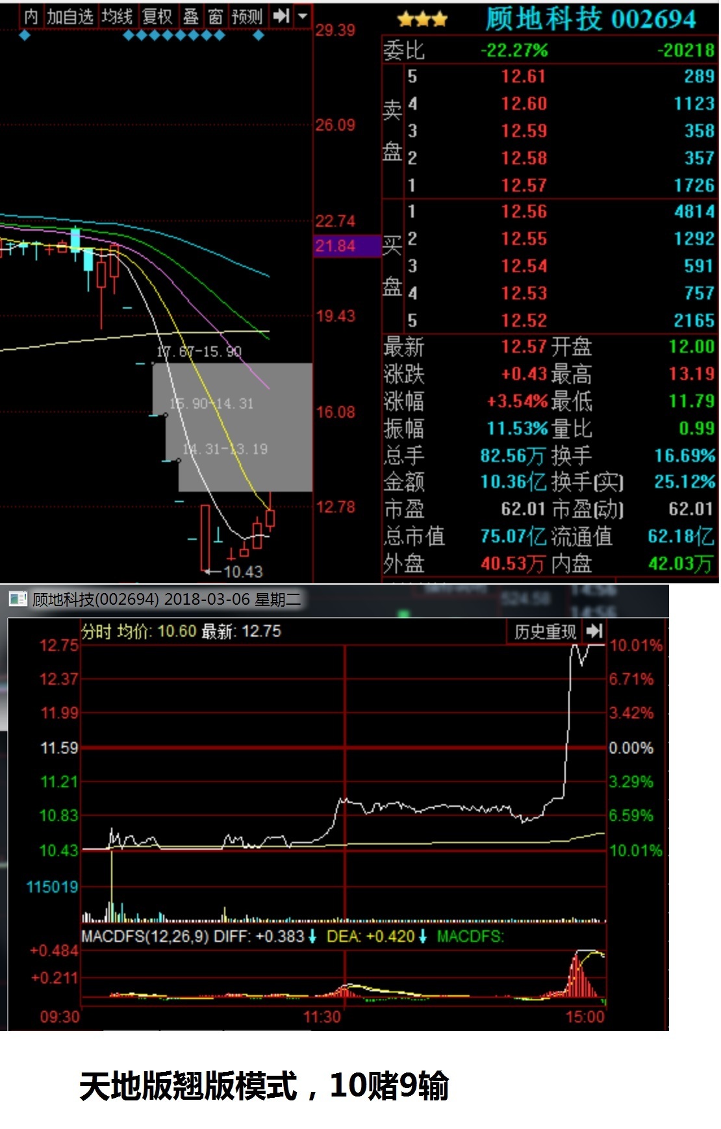Click the 内 toolbar button
Viewport: 721px width, 1129px height.
(x=31, y=16)
